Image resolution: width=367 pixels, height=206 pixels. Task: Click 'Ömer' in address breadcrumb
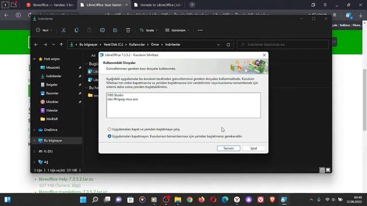(155, 45)
